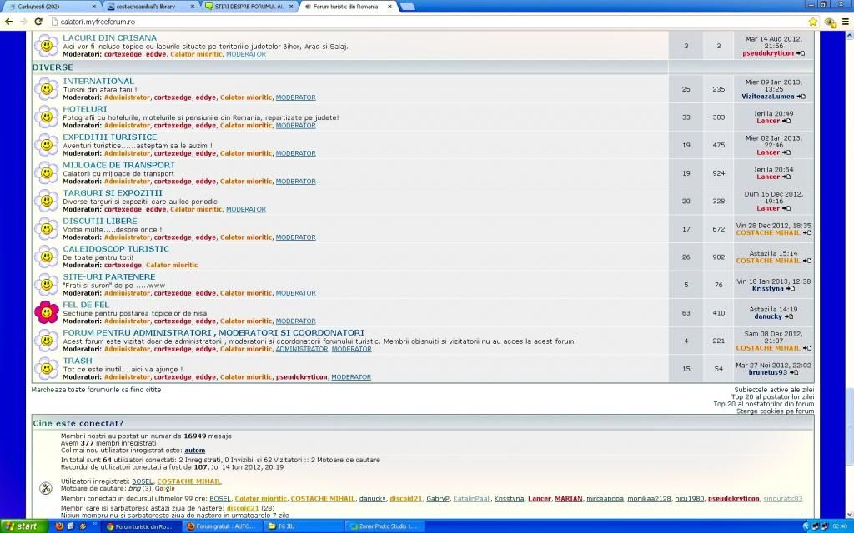Click the address bar URL field
Image resolution: width=854 pixels, height=533 pixels.
(x=417, y=22)
